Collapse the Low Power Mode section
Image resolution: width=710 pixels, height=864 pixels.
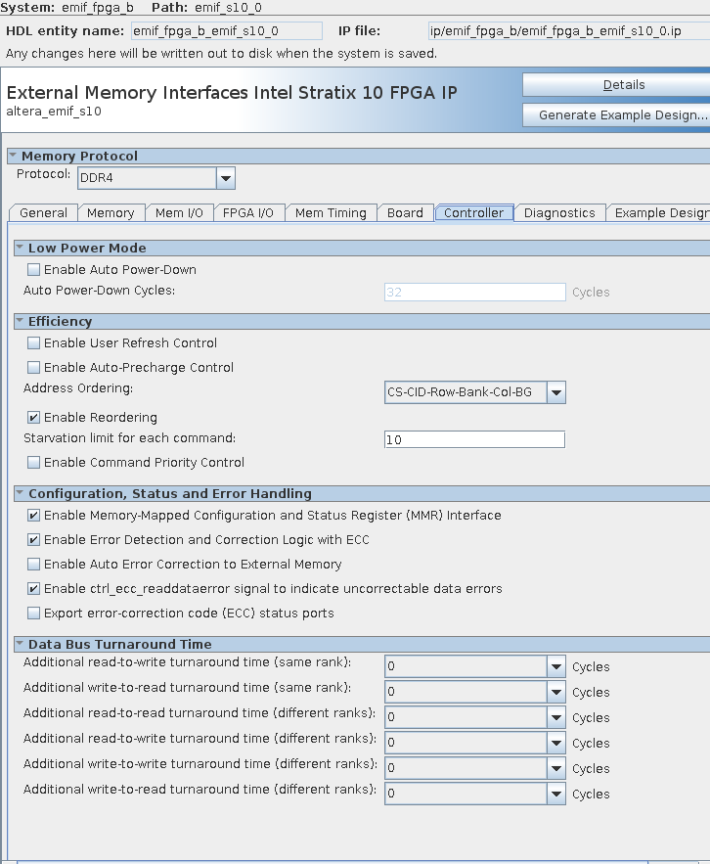click(20, 248)
